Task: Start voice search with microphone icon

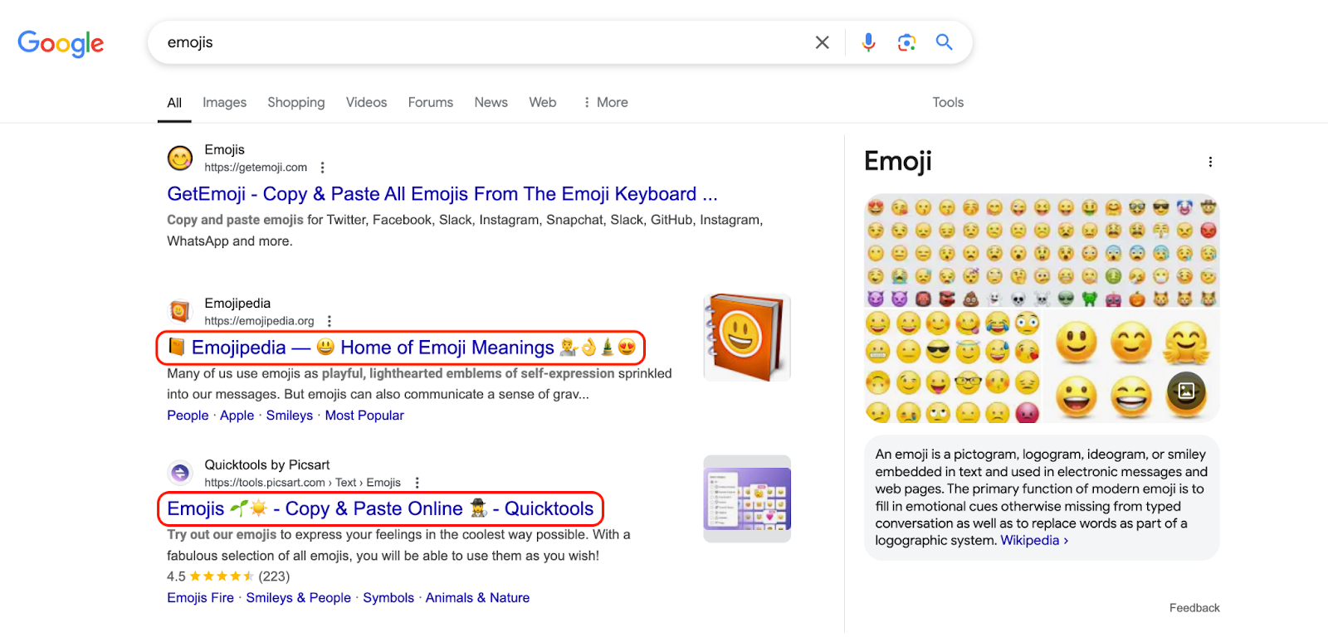Action: 868,42
